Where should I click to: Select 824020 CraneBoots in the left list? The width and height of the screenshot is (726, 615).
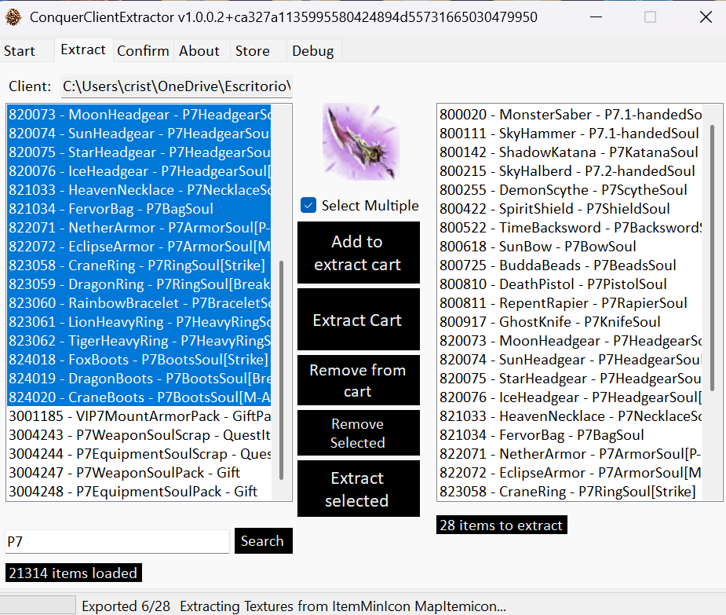click(x=139, y=397)
